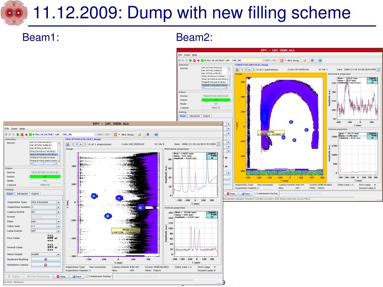Click green play icon in front window toolbar

18,135
